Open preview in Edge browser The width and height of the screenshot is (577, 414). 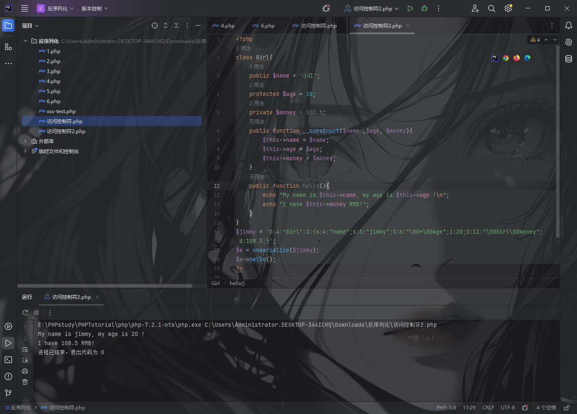pyautogui.click(x=527, y=58)
